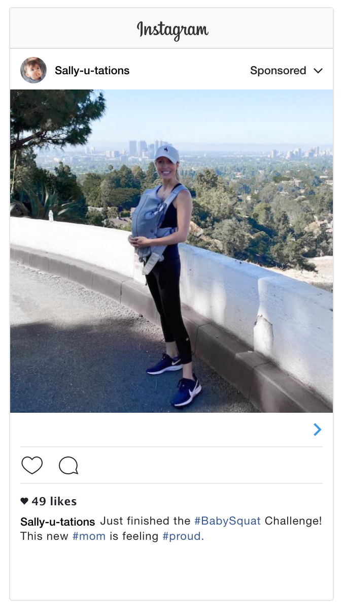Click the blue next arrow below photo
The width and height of the screenshot is (344, 611).
click(318, 430)
